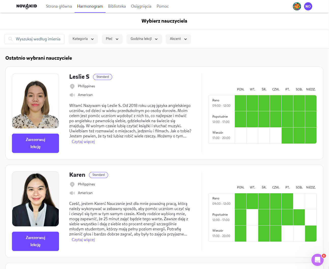The height and width of the screenshot is (269, 329).
Task: Select Karen's Sunday evening green slot
Action: (311, 233)
